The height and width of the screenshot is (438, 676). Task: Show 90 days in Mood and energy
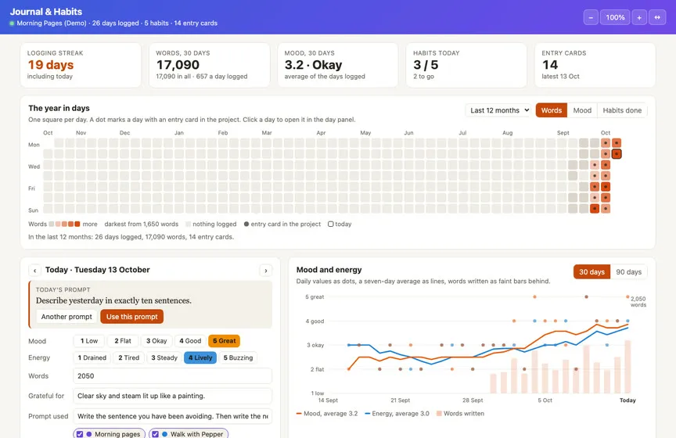click(x=628, y=272)
